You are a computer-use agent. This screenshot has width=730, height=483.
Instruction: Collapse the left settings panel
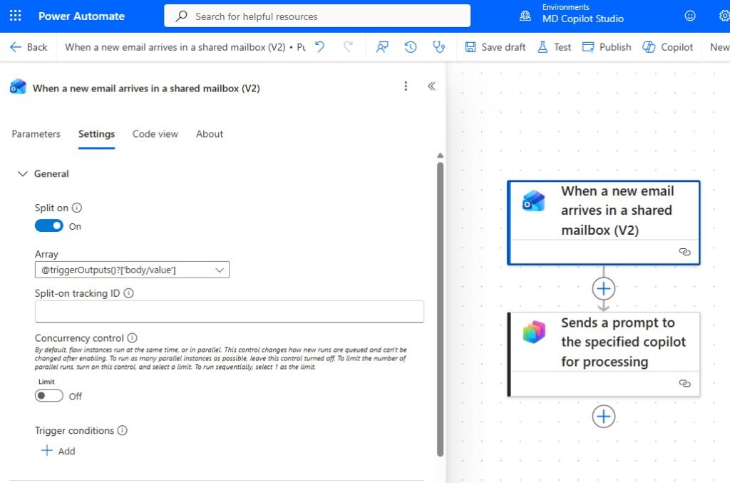coord(431,86)
